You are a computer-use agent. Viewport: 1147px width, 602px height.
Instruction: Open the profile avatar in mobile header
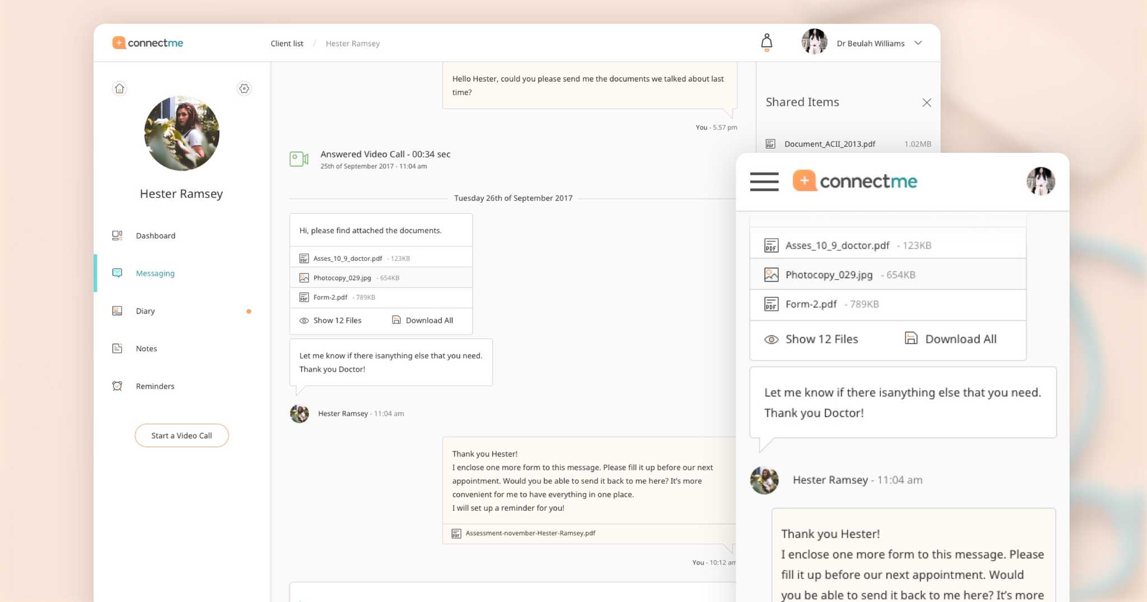coord(1041,181)
